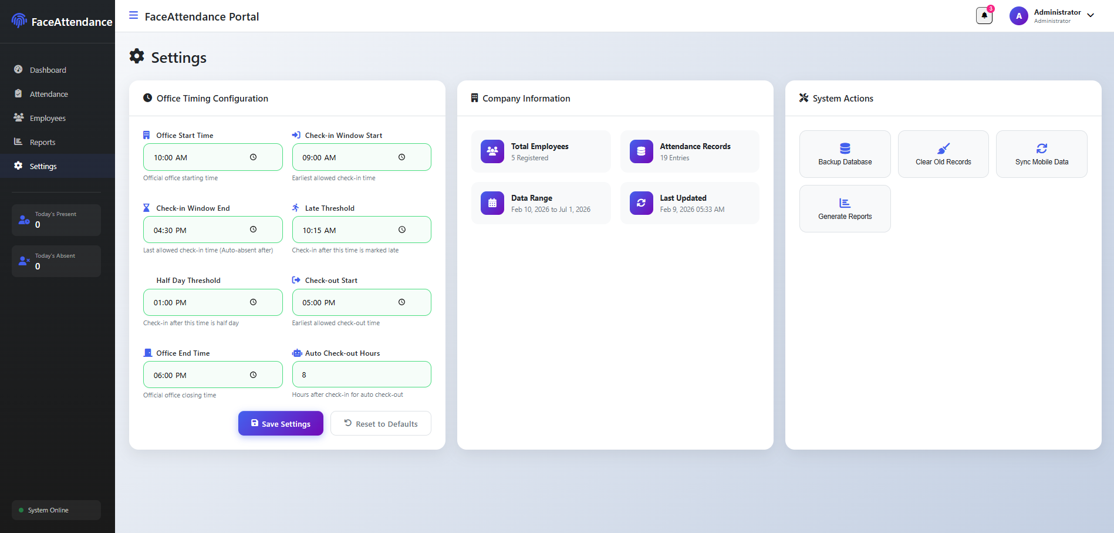Click the FaceAttendance fingerprint logo

[19, 21]
